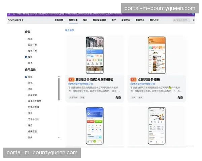The width and height of the screenshot is (202, 161).
Task: Click the 应用品类 list scrollbar thumb
Action: 59,89
